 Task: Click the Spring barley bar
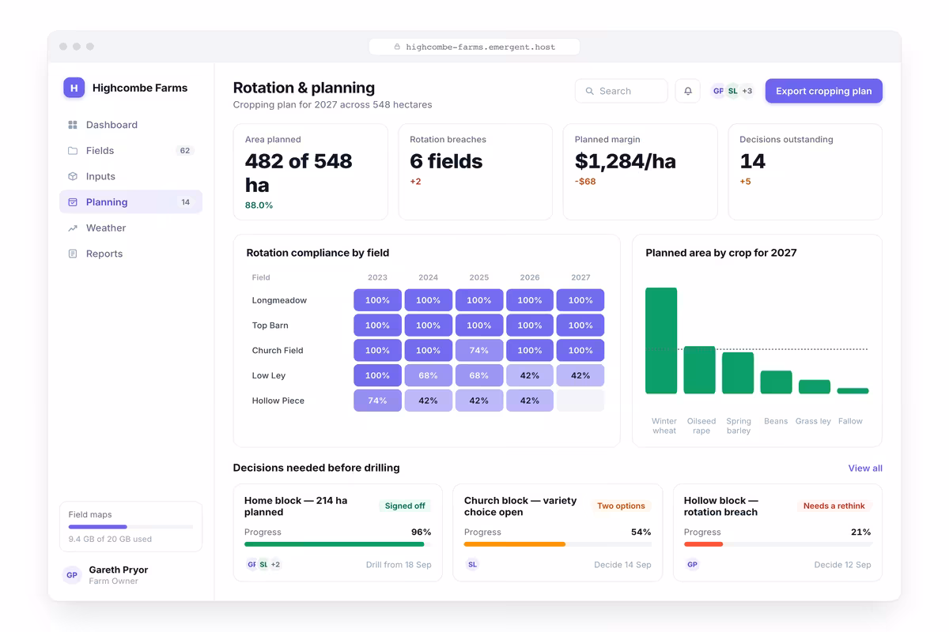tap(738, 373)
